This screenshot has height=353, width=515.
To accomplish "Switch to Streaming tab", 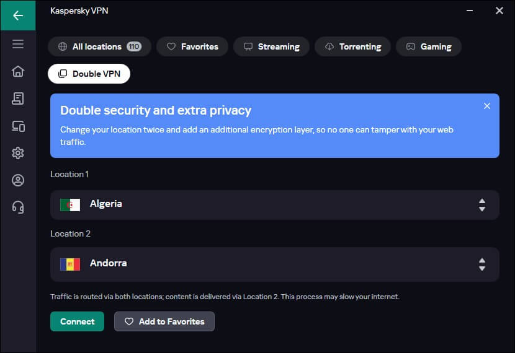I will pyautogui.click(x=271, y=46).
